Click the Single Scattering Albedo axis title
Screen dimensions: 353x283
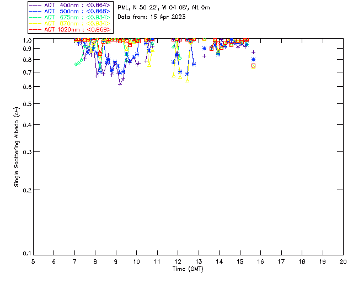pos(17,146)
